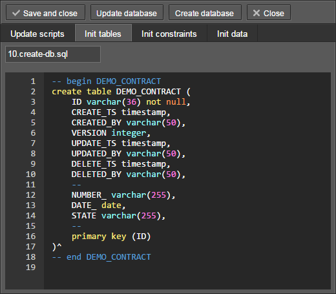Click 'DELETED_BY varchar(50),' line
336x294 pixels.
[x=129, y=174]
